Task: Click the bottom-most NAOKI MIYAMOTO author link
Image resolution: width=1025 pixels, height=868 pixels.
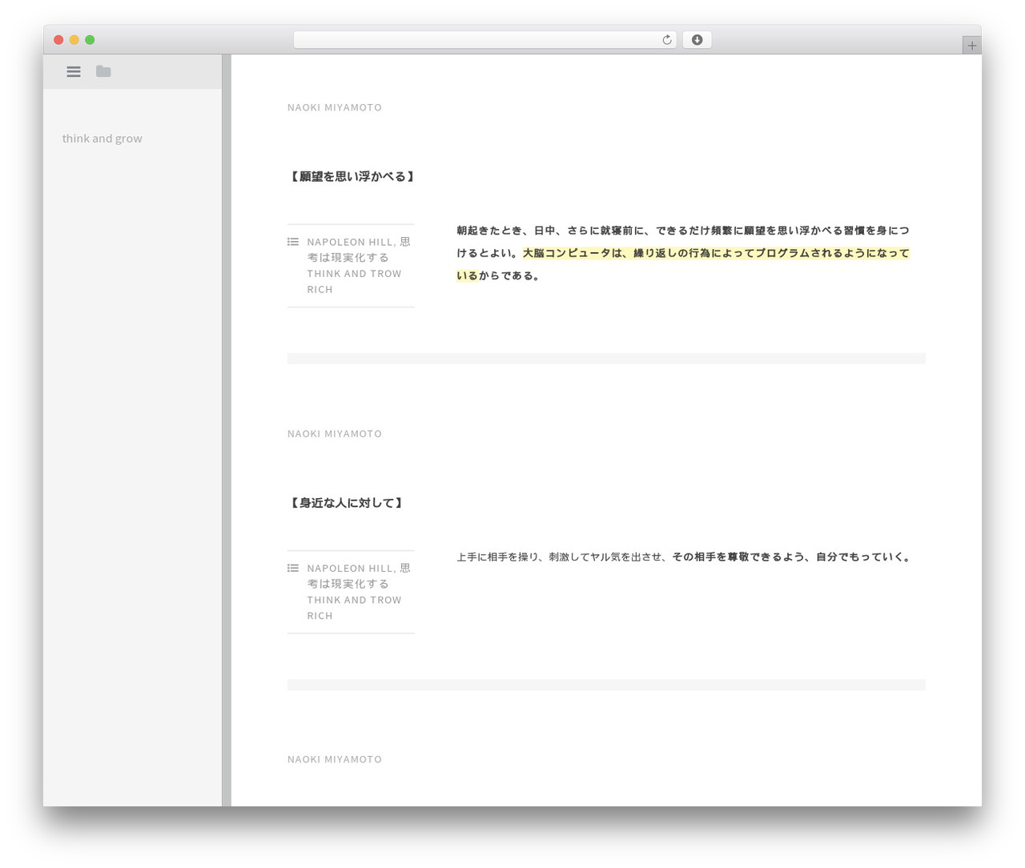Action: [x=335, y=760]
